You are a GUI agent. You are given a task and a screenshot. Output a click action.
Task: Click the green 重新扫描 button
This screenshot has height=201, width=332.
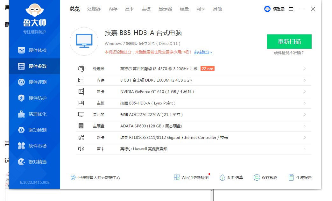pos(289,41)
